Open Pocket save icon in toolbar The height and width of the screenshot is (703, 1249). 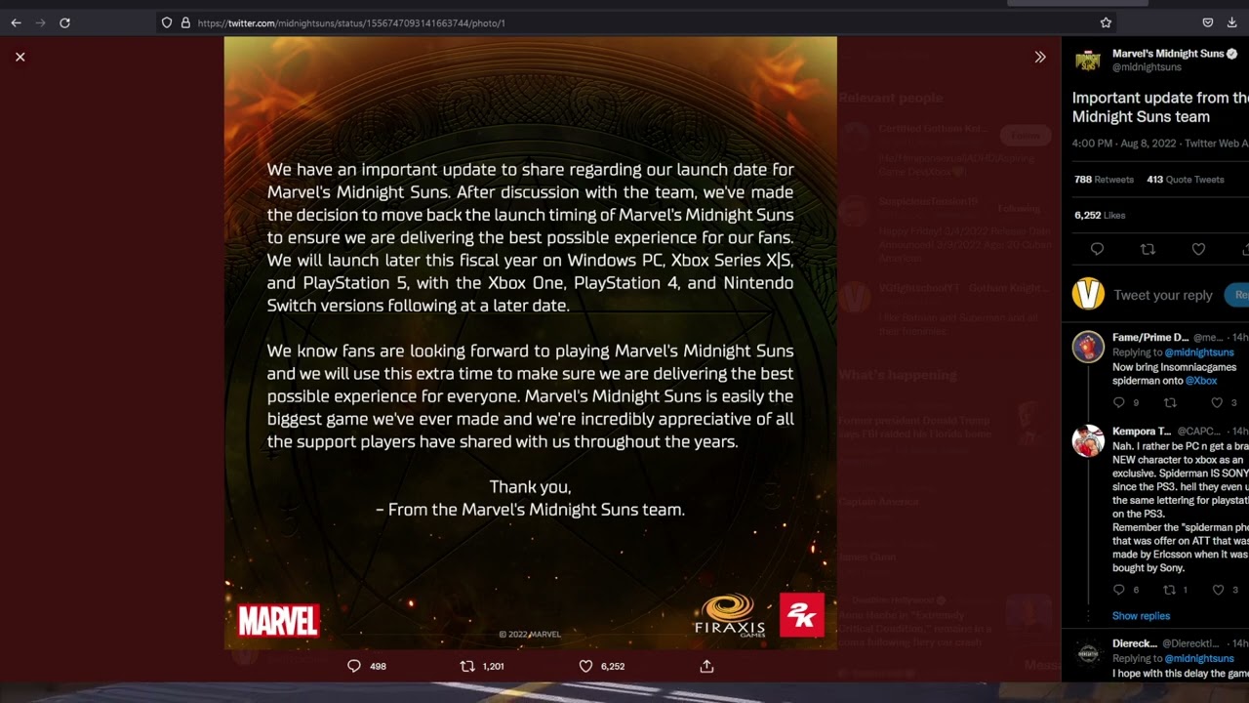point(1207,22)
